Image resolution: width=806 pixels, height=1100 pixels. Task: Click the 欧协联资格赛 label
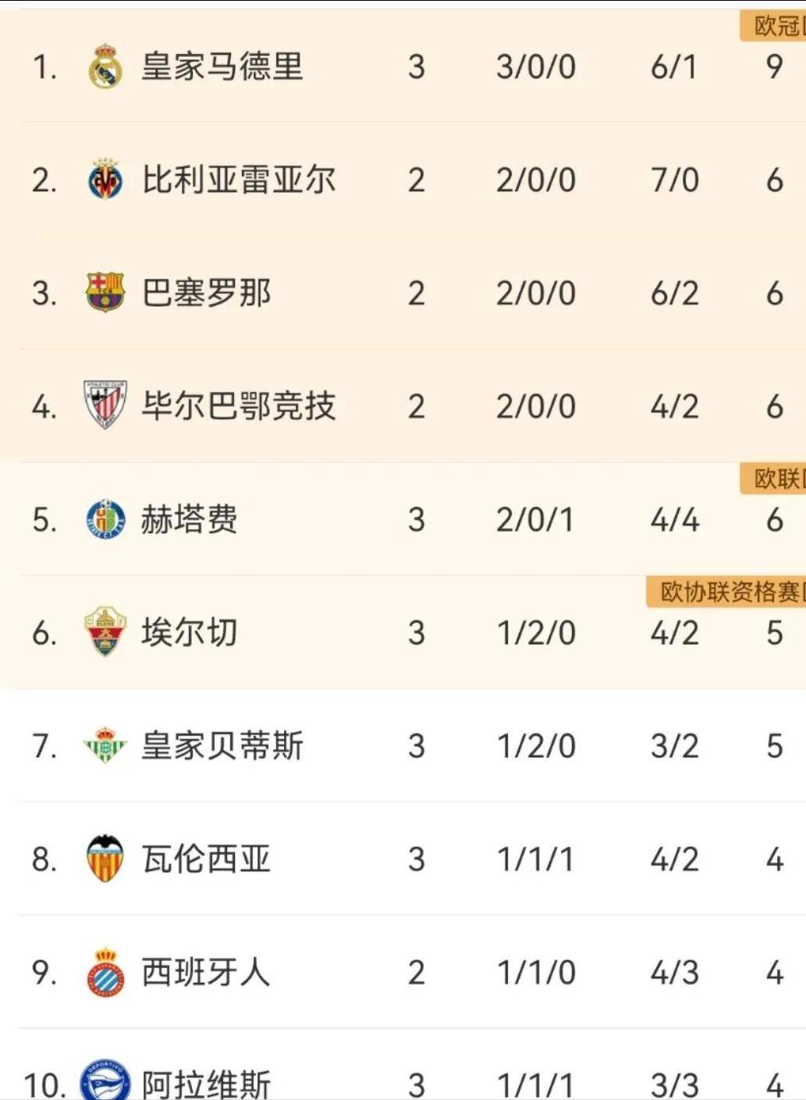[726, 592]
